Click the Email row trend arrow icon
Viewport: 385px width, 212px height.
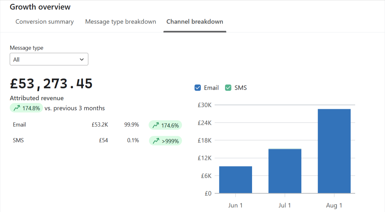pyautogui.click(x=156, y=125)
